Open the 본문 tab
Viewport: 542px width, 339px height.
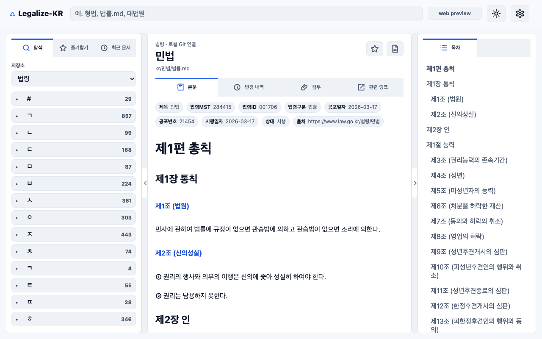[x=186, y=87]
